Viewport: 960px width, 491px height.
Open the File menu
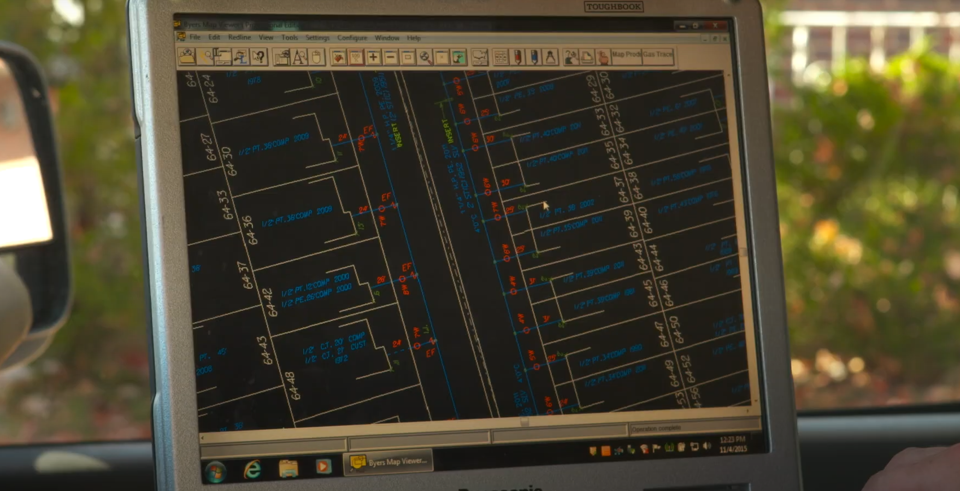click(195, 37)
